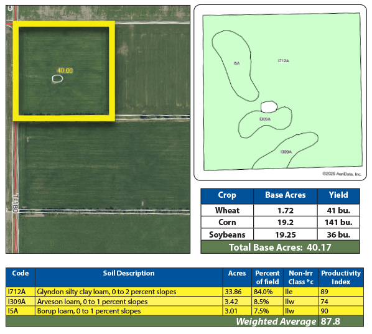The width and height of the screenshot is (372, 334).
Task: Click the upper I309A soil zone label
Action: pyautogui.click(x=265, y=119)
